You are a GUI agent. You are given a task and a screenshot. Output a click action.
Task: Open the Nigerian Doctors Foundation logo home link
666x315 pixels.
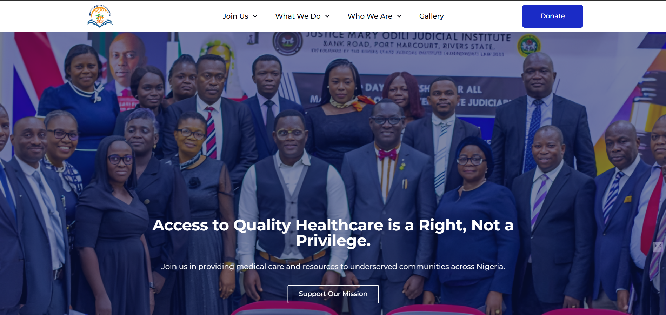100,16
